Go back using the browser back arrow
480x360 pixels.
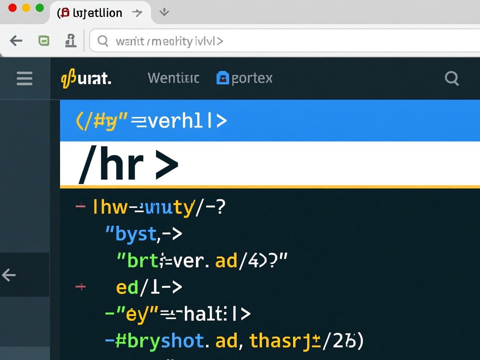16,41
